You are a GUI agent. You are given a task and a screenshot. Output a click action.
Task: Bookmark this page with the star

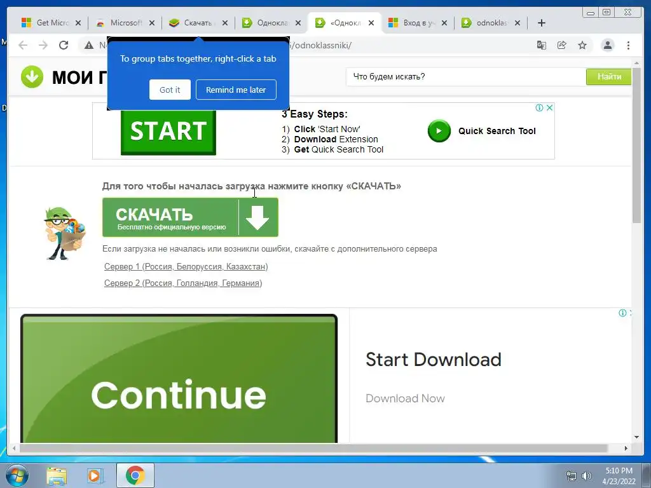(x=582, y=45)
